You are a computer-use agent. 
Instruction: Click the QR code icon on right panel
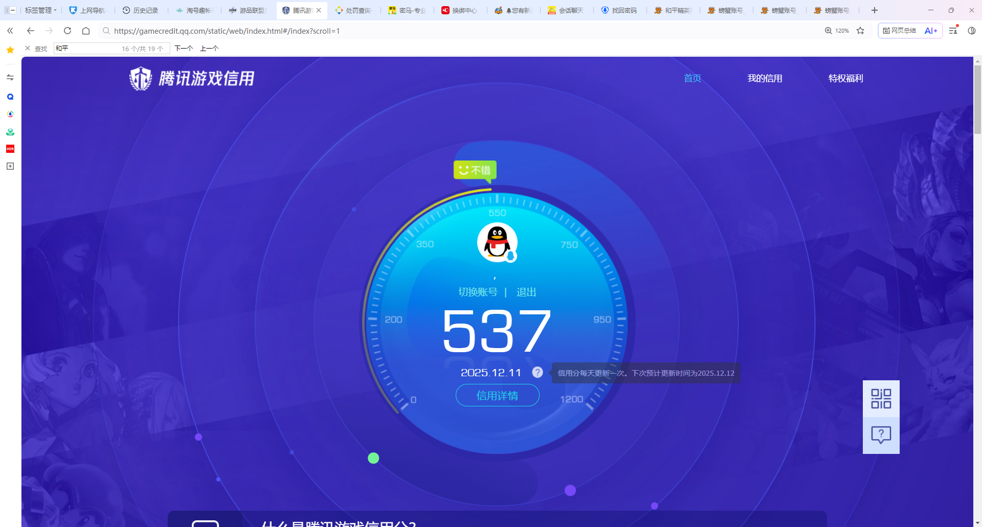click(x=881, y=399)
